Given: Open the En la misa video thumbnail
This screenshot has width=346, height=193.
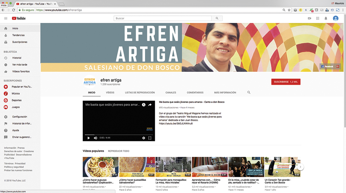Looking at the screenshot, I should click(246, 167).
